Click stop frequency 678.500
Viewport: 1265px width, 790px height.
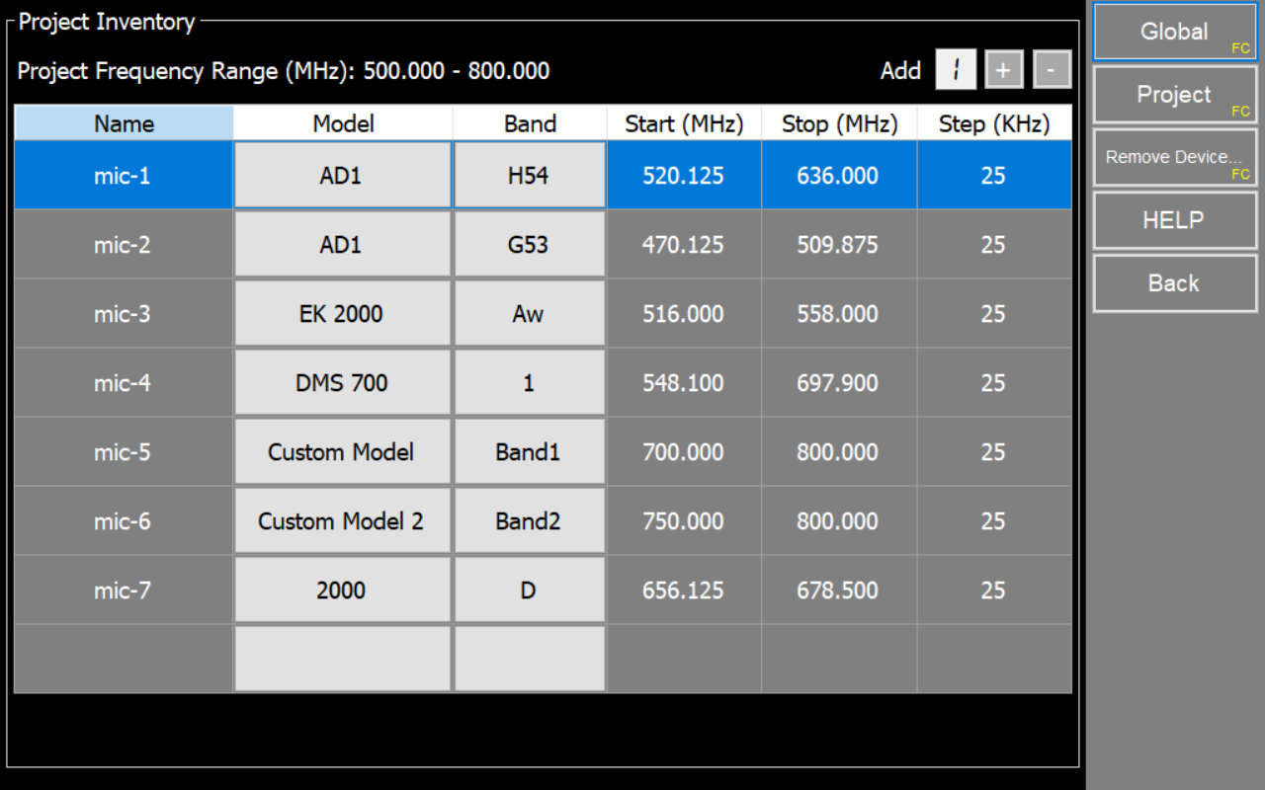839,590
